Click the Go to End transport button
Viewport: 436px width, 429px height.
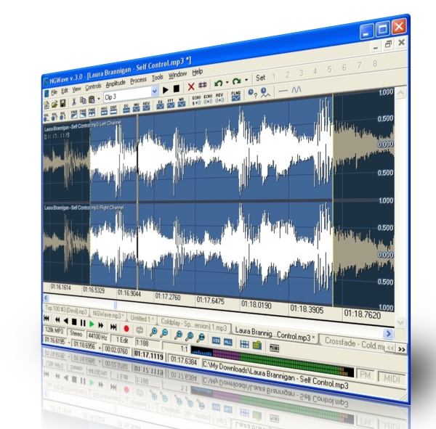[113, 327]
